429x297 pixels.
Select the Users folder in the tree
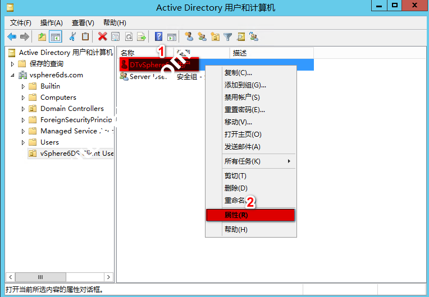tap(44, 142)
